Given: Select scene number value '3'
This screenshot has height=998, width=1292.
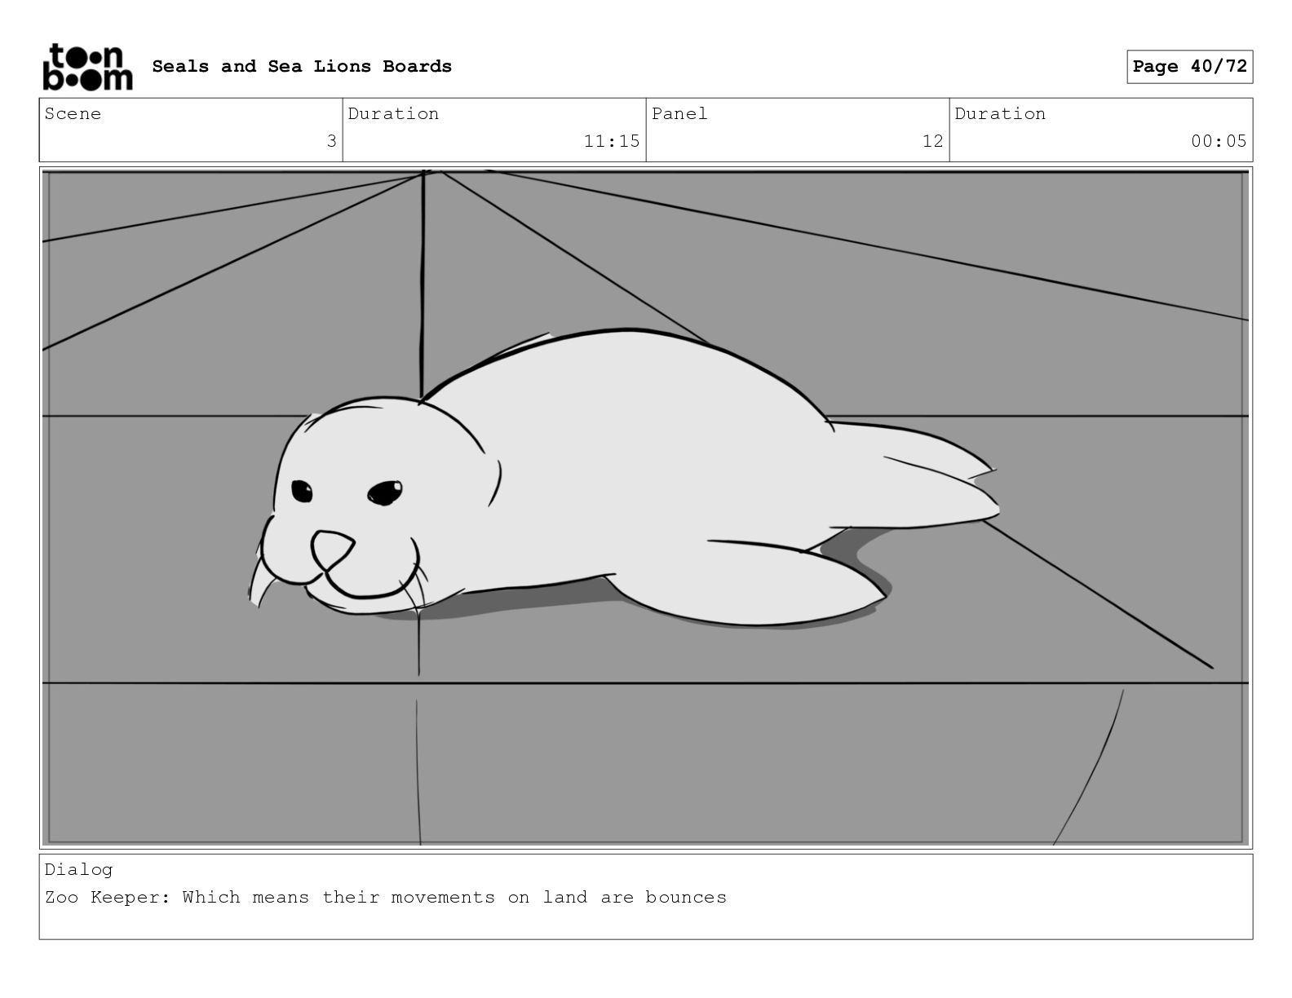Looking at the screenshot, I should (x=331, y=141).
